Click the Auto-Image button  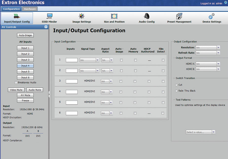tap(25, 35)
